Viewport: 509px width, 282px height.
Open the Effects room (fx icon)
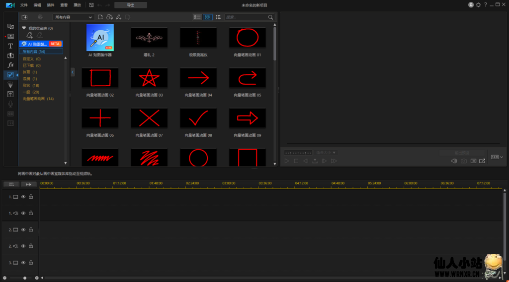coord(10,65)
